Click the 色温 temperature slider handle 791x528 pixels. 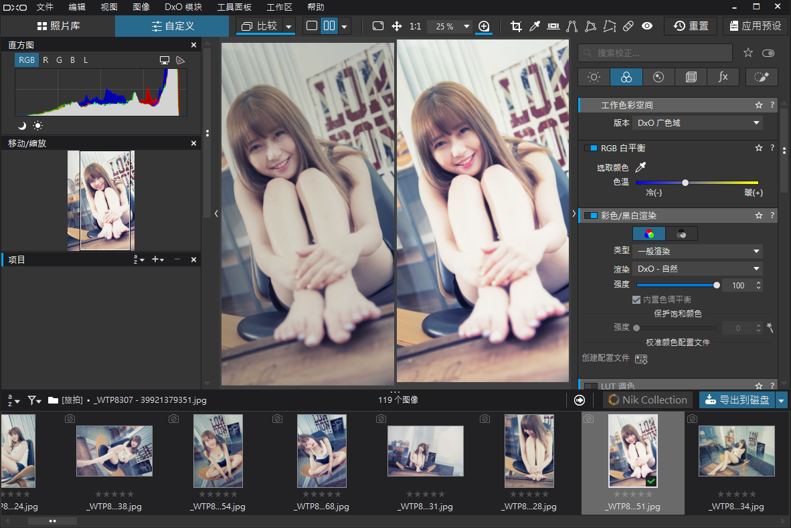pyautogui.click(x=685, y=182)
